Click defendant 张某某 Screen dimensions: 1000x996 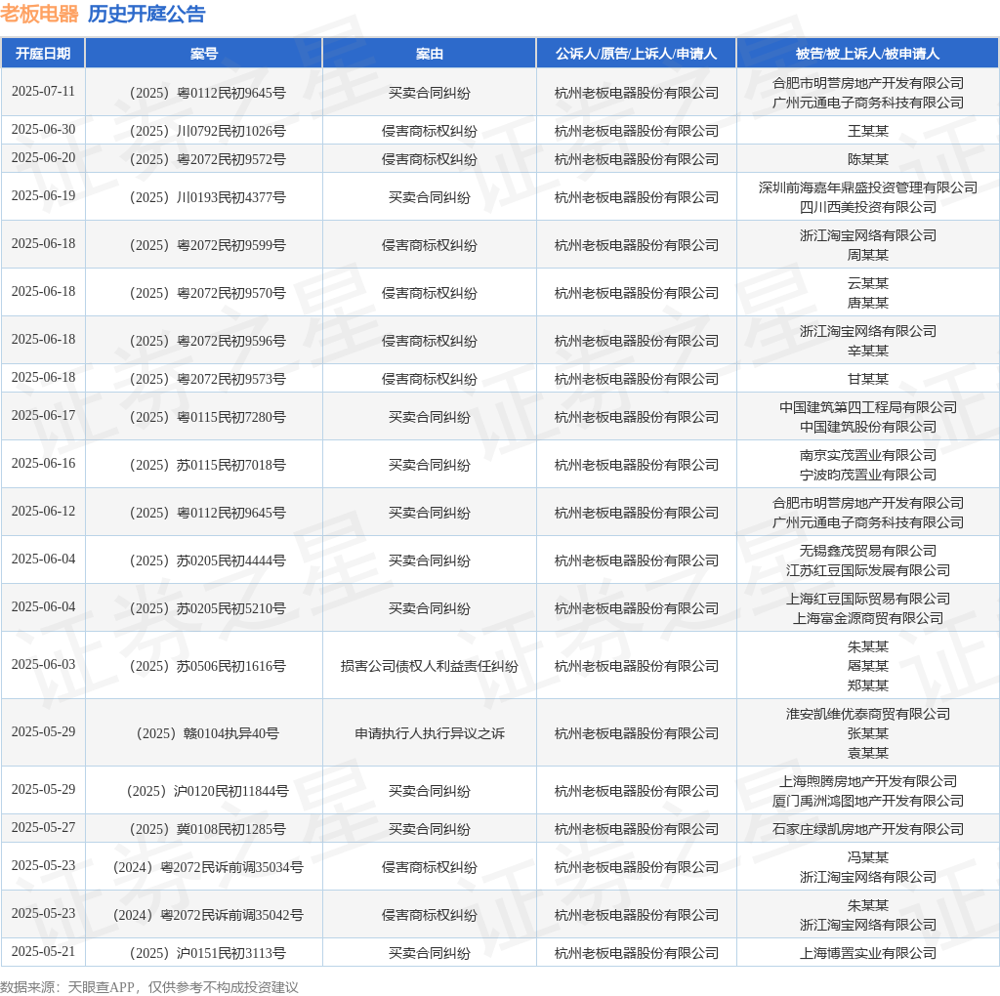coord(868,734)
